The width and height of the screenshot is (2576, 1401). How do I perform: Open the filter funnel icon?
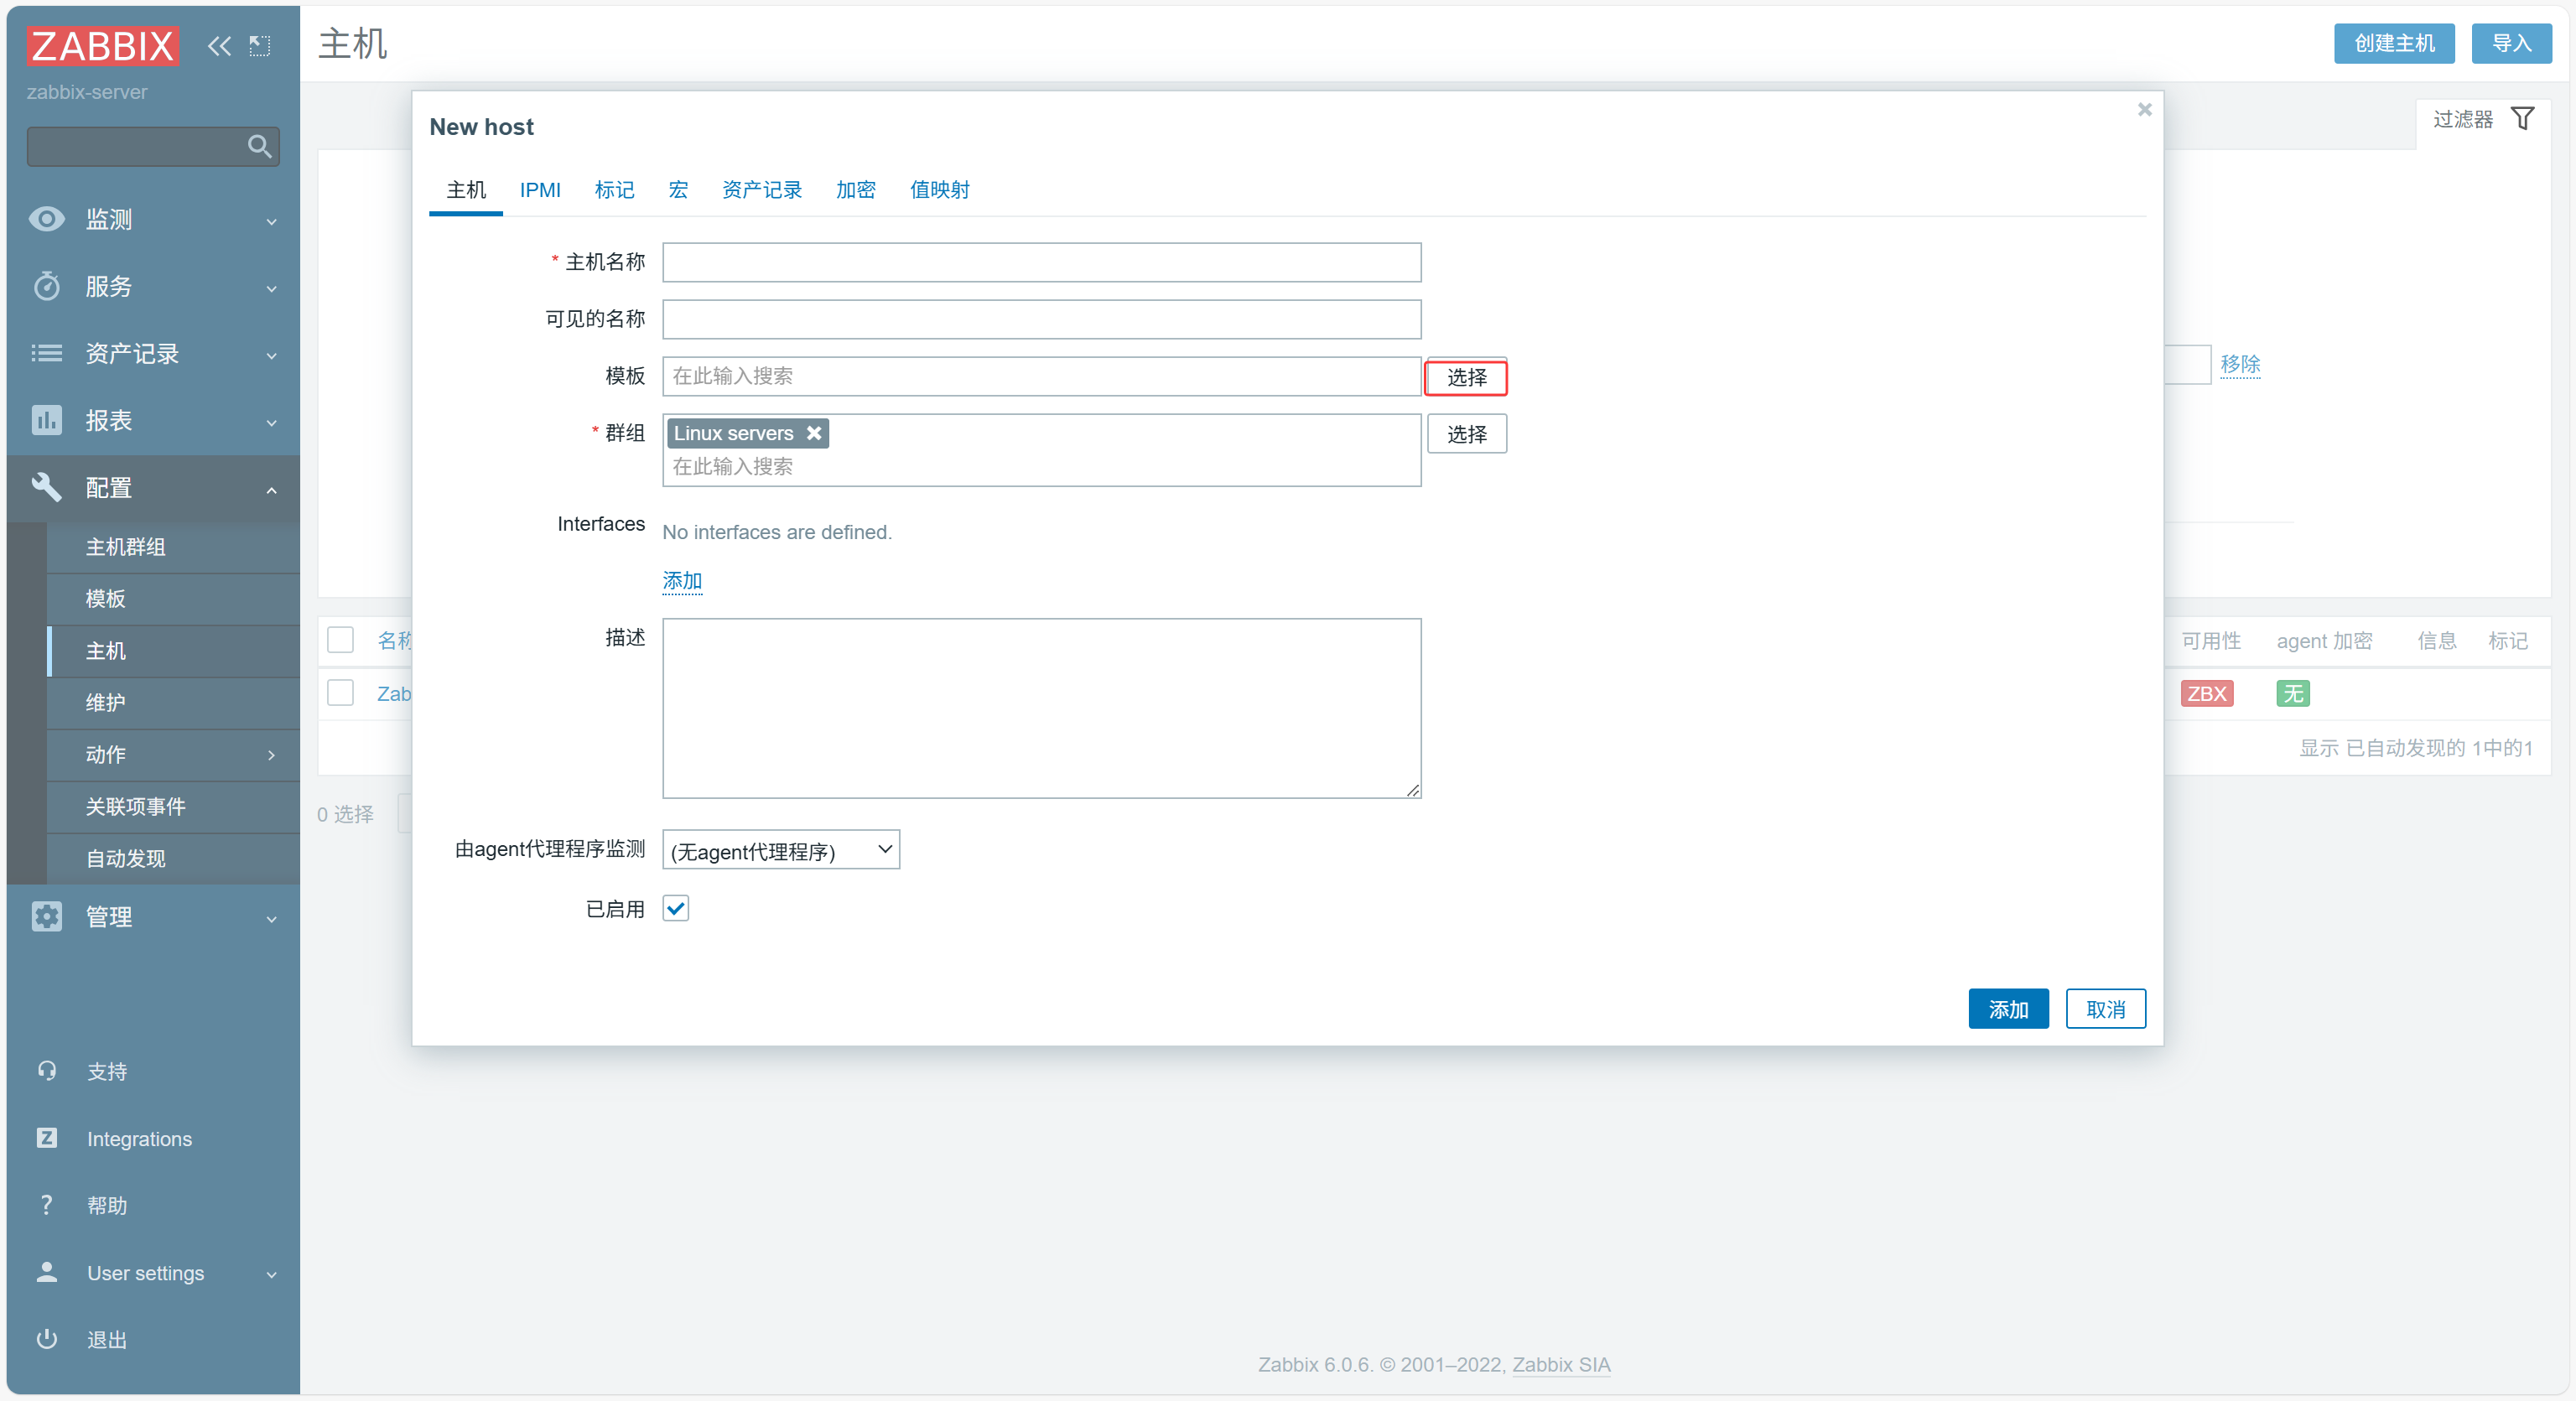[2522, 119]
